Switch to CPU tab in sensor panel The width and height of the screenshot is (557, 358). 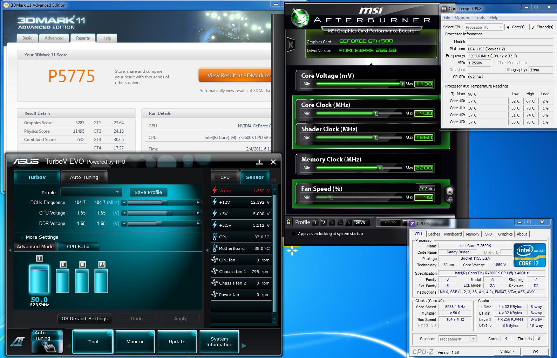(225, 177)
